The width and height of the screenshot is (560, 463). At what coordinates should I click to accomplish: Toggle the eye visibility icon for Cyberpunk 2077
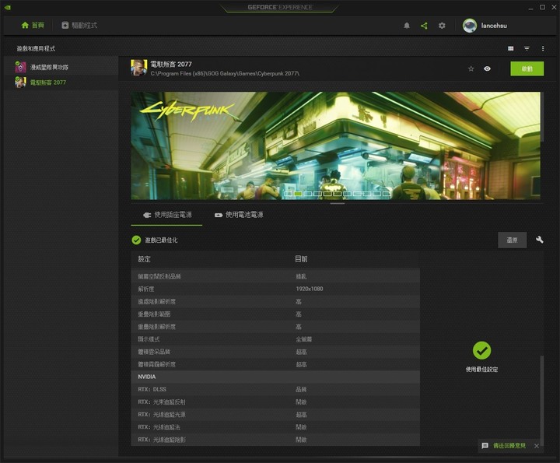(x=487, y=68)
